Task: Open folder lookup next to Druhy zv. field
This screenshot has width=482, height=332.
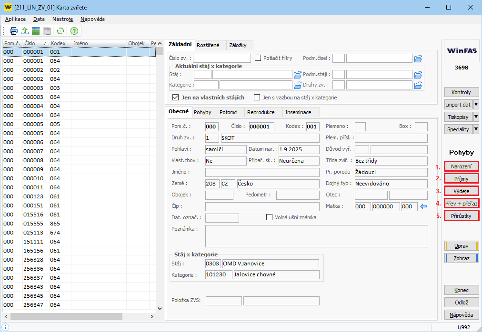Action: click(418, 85)
